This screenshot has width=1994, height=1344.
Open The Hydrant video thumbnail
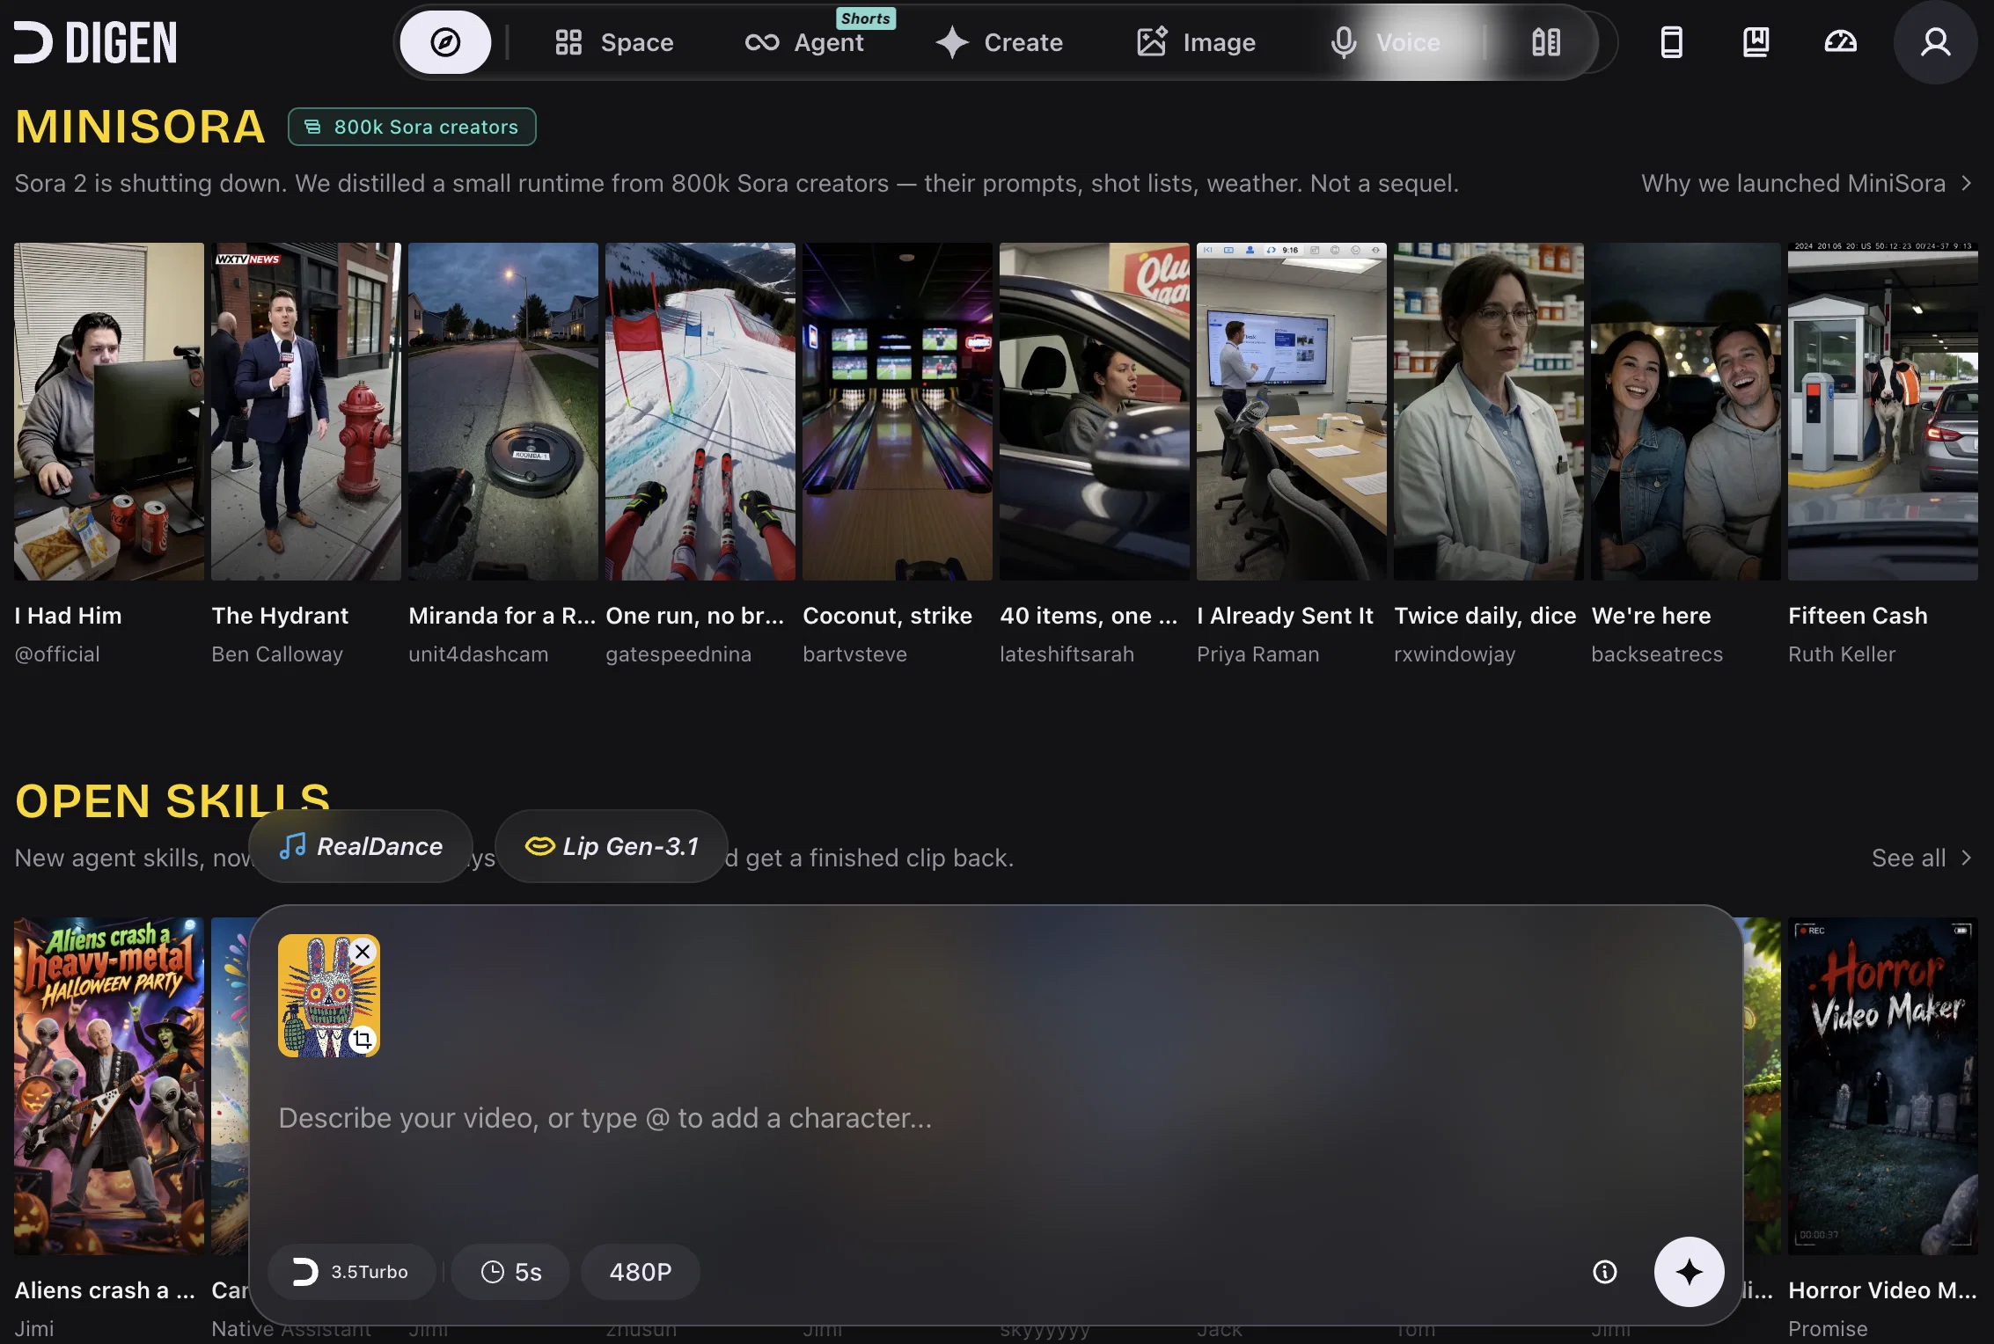pos(306,412)
